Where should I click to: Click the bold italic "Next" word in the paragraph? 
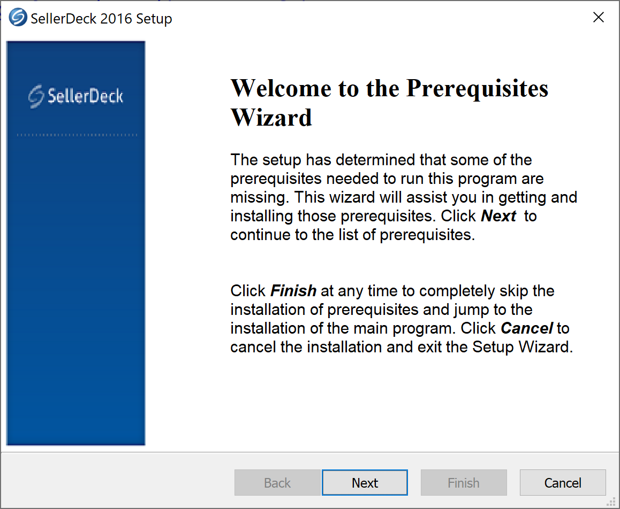tap(498, 216)
